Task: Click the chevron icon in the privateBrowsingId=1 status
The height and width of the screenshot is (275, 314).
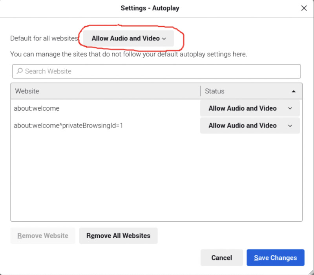Action: (x=290, y=126)
